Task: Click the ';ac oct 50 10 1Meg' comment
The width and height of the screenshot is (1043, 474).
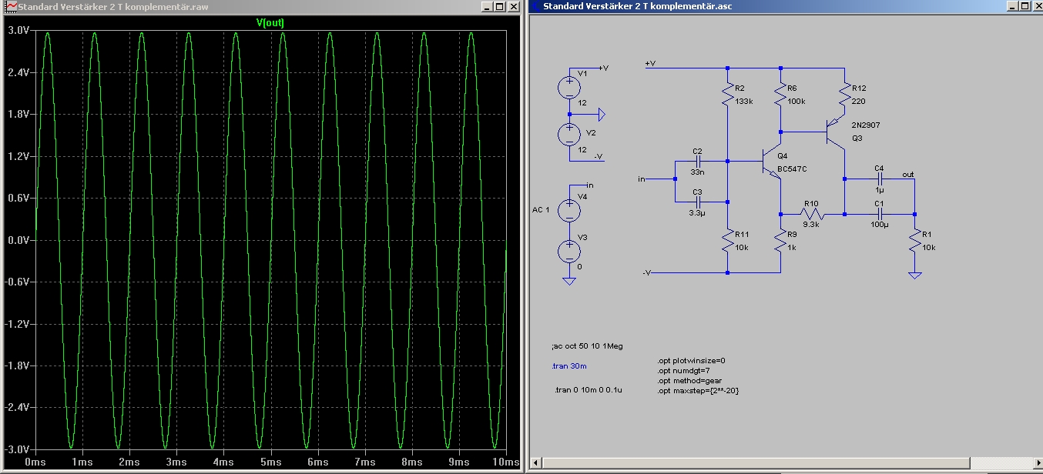Action: pos(588,346)
